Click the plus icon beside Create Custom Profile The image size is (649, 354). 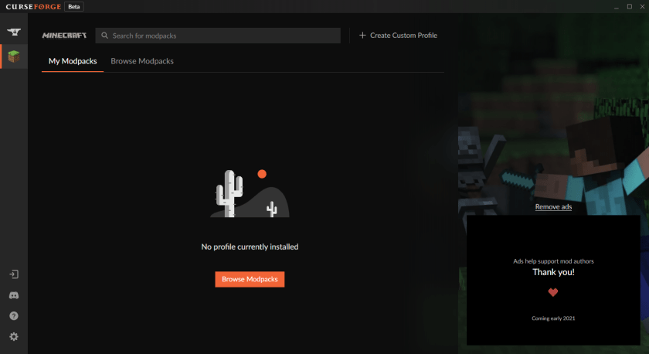click(362, 36)
